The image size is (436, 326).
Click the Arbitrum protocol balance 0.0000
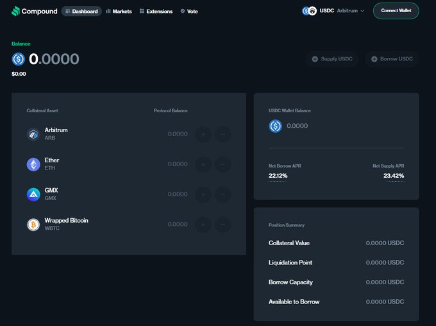pyautogui.click(x=178, y=134)
